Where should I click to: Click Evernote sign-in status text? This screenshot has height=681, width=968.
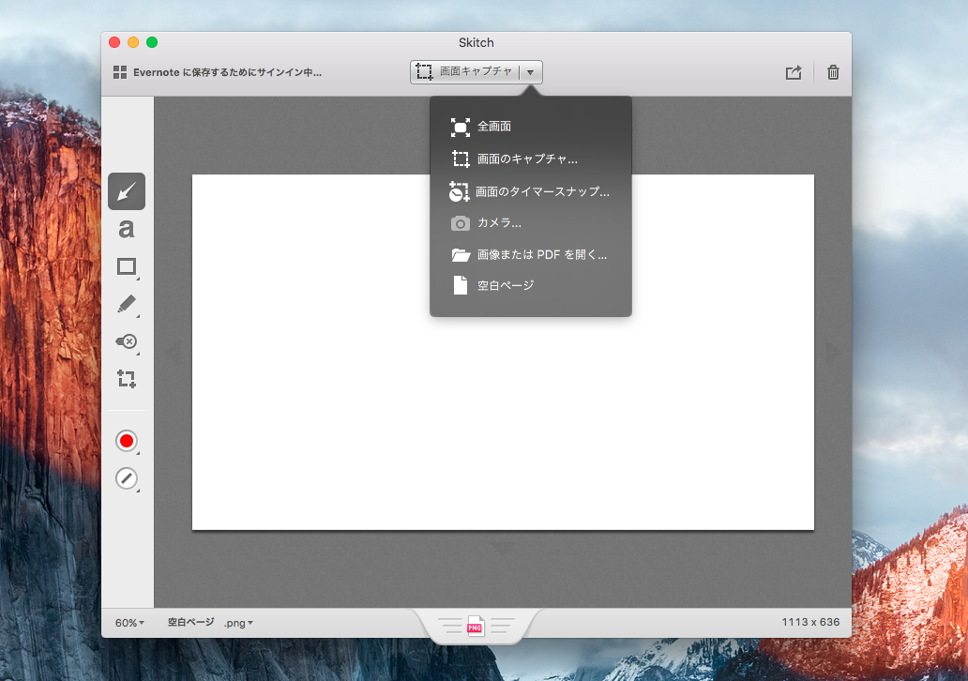click(227, 72)
